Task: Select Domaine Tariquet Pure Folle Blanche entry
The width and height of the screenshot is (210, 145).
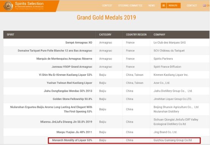Action: click(55, 51)
